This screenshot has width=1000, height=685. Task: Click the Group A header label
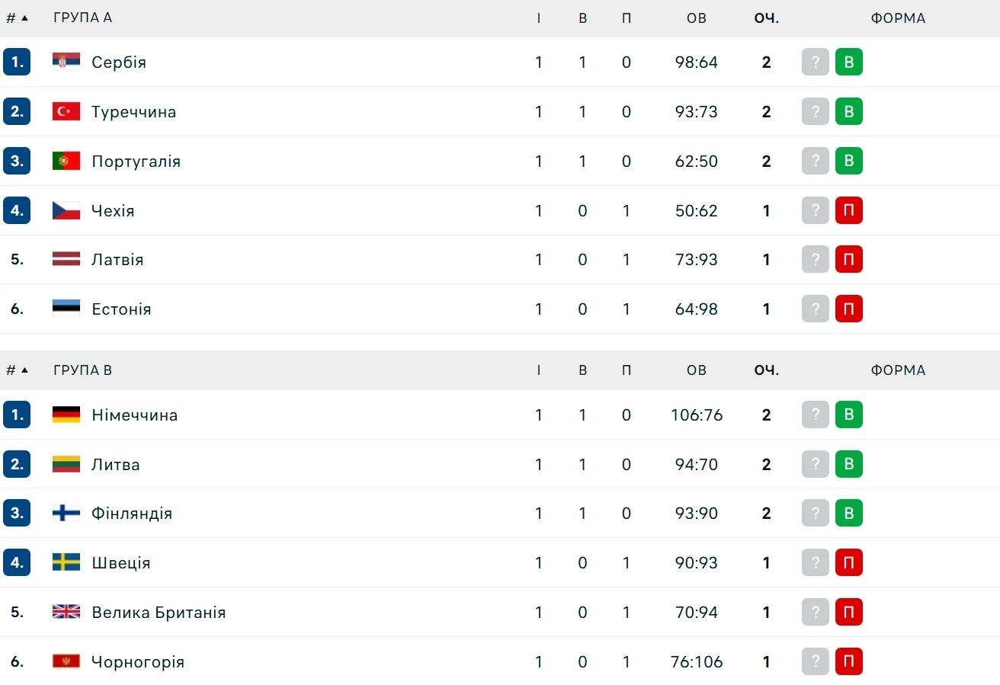click(82, 18)
